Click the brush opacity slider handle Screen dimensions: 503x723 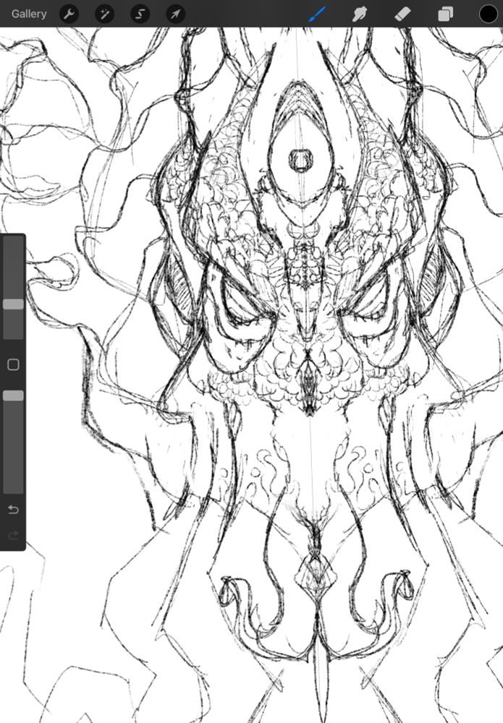click(13, 395)
